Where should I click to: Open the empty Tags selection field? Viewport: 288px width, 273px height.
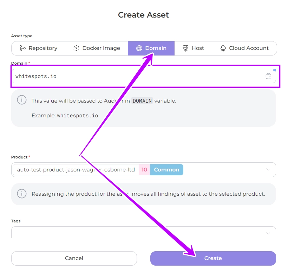click(137, 233)
